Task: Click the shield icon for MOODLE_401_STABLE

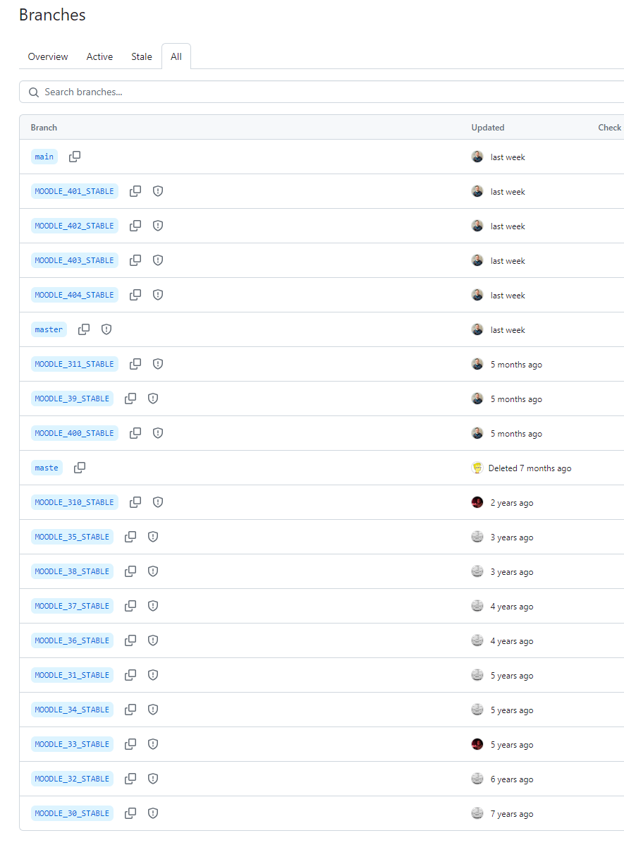Action: (x=158, y=190)
